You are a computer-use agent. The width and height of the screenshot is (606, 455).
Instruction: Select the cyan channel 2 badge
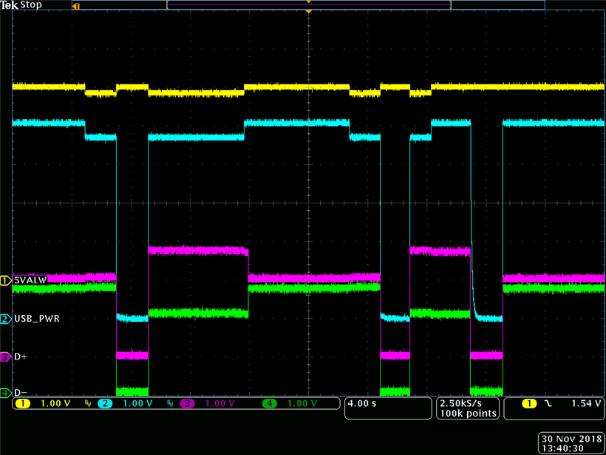click(x=105, y=404)
